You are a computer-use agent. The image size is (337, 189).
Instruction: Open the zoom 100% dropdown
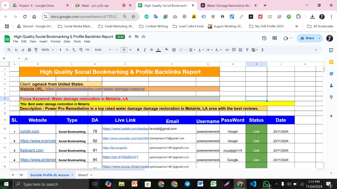coord(47,50)
